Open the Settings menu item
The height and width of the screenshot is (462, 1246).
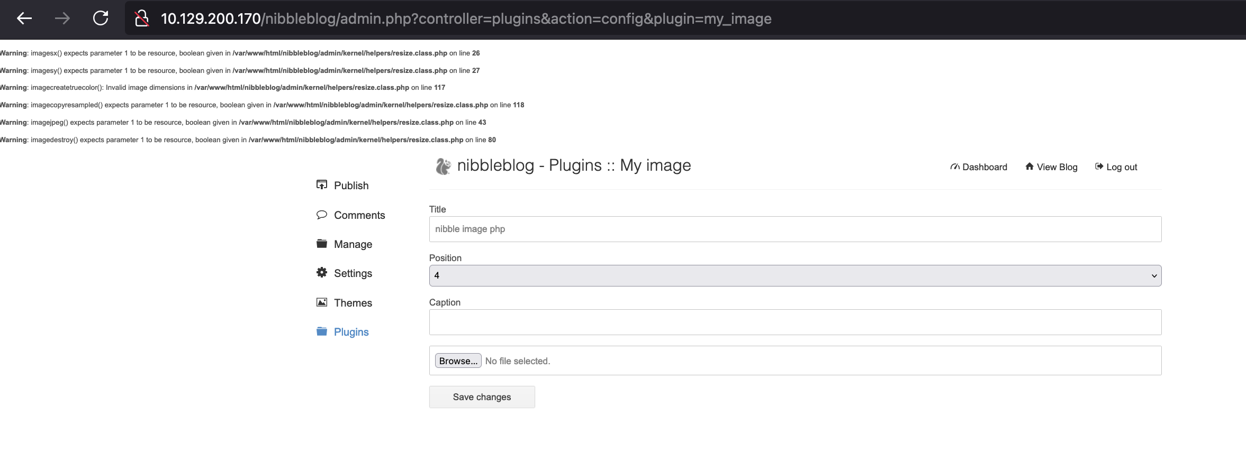[353, 273]
